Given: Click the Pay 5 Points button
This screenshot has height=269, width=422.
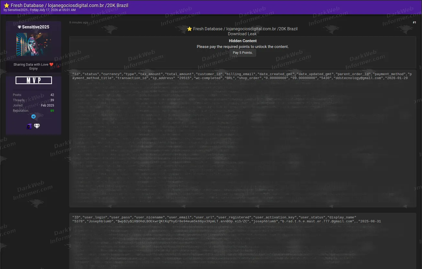Looking at the screenshot, I should 243,53.
